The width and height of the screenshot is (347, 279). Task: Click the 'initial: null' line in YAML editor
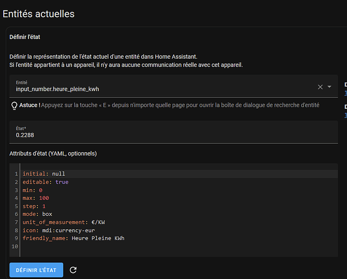coord(44,174)
